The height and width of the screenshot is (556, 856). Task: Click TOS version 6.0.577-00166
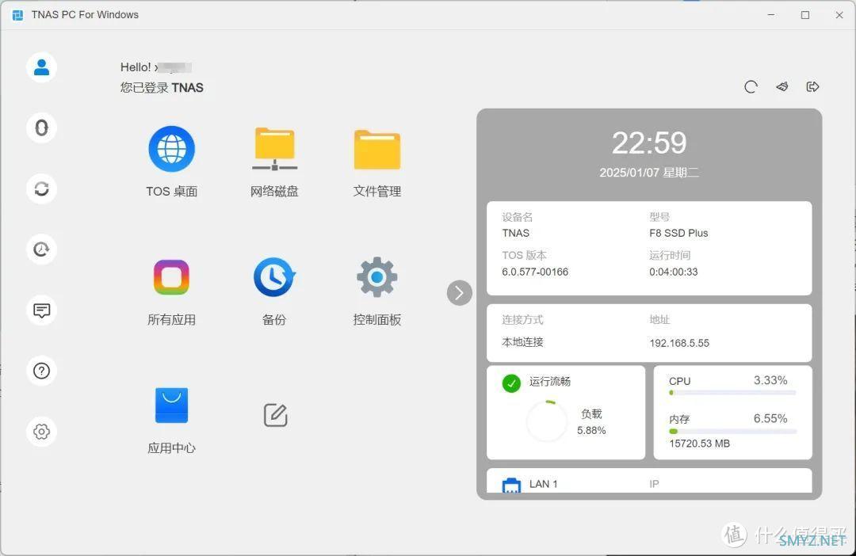(x=535, y=272)
